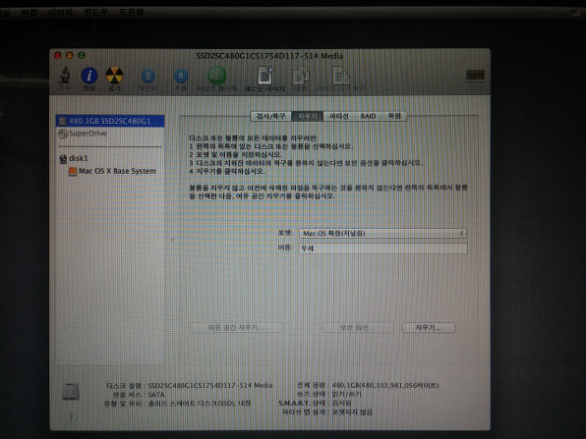The image size is (586, 439).
Task: Click the disk drive icon in the info footer
Action: pos(71,392)
